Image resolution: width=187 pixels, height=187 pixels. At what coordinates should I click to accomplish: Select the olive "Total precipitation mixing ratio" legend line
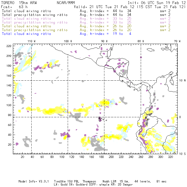(35, 30)
